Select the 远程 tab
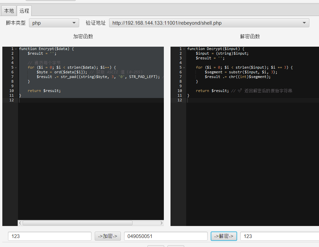This screenshot has width=319, height=247. click(x=24, y=11)
